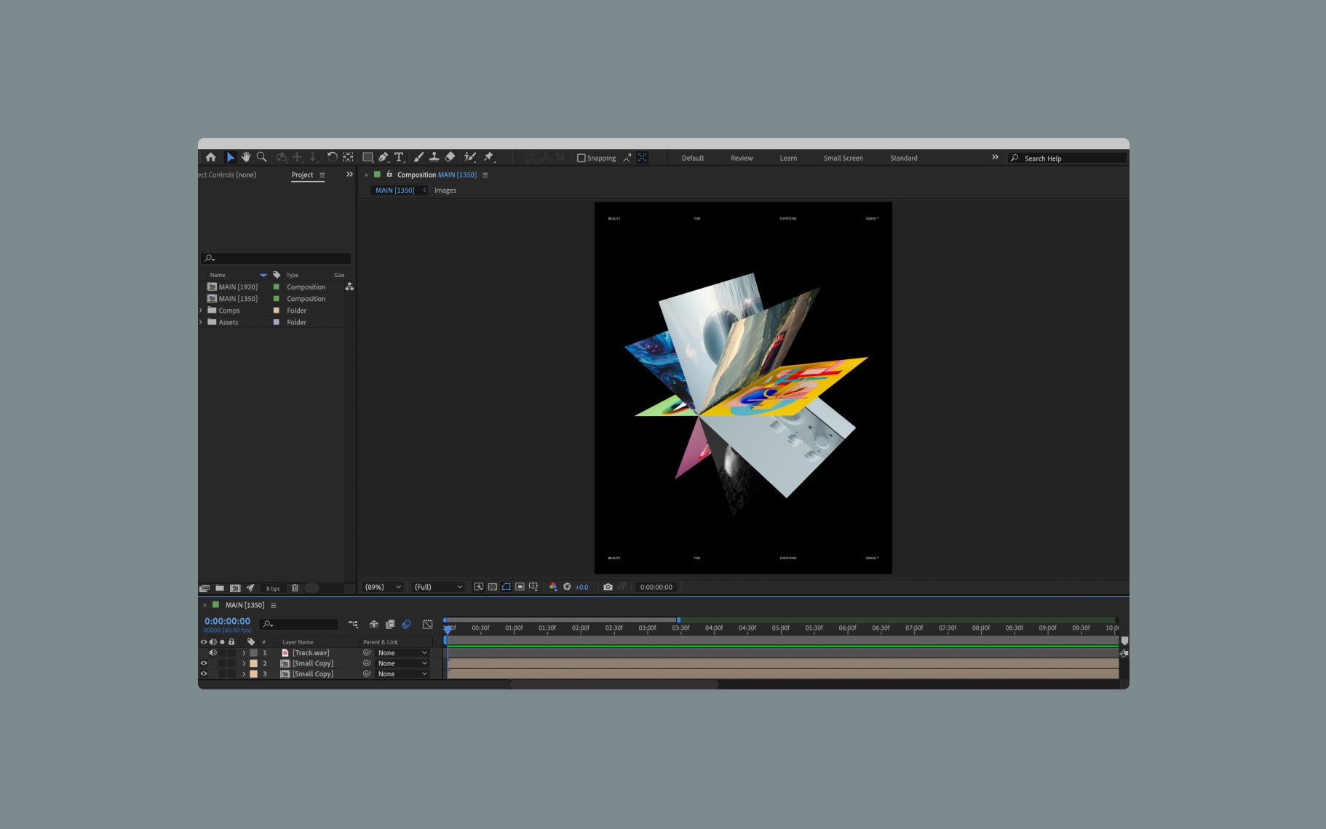
Task: Select the Brush tool
Action: click(418, 157)
